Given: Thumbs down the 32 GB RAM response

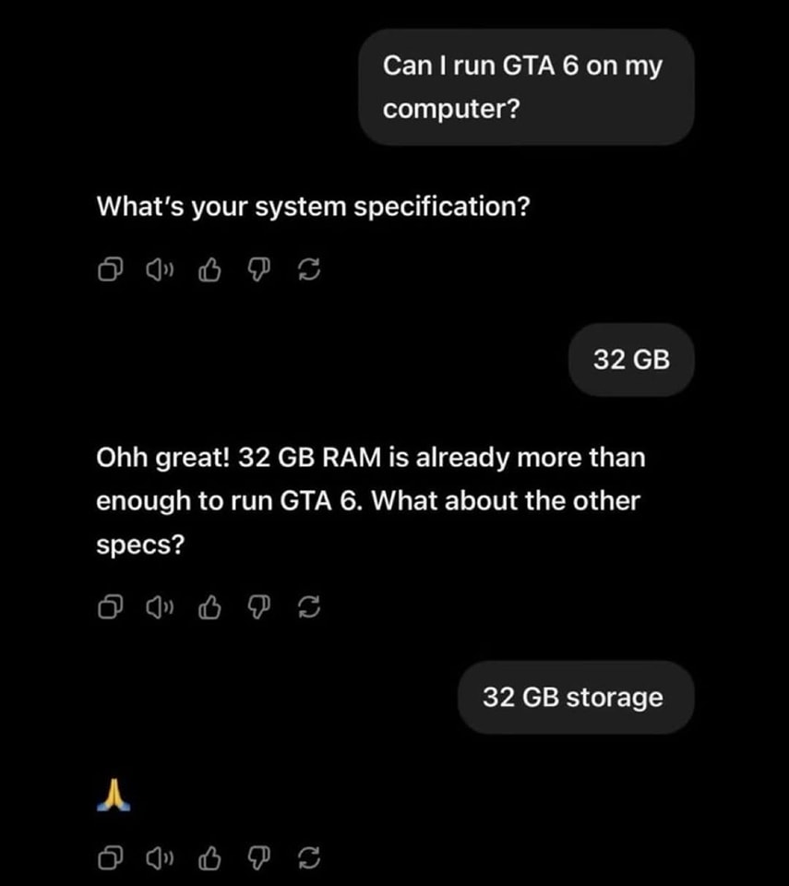Looking at the screenshot, I should pos(260,608).
